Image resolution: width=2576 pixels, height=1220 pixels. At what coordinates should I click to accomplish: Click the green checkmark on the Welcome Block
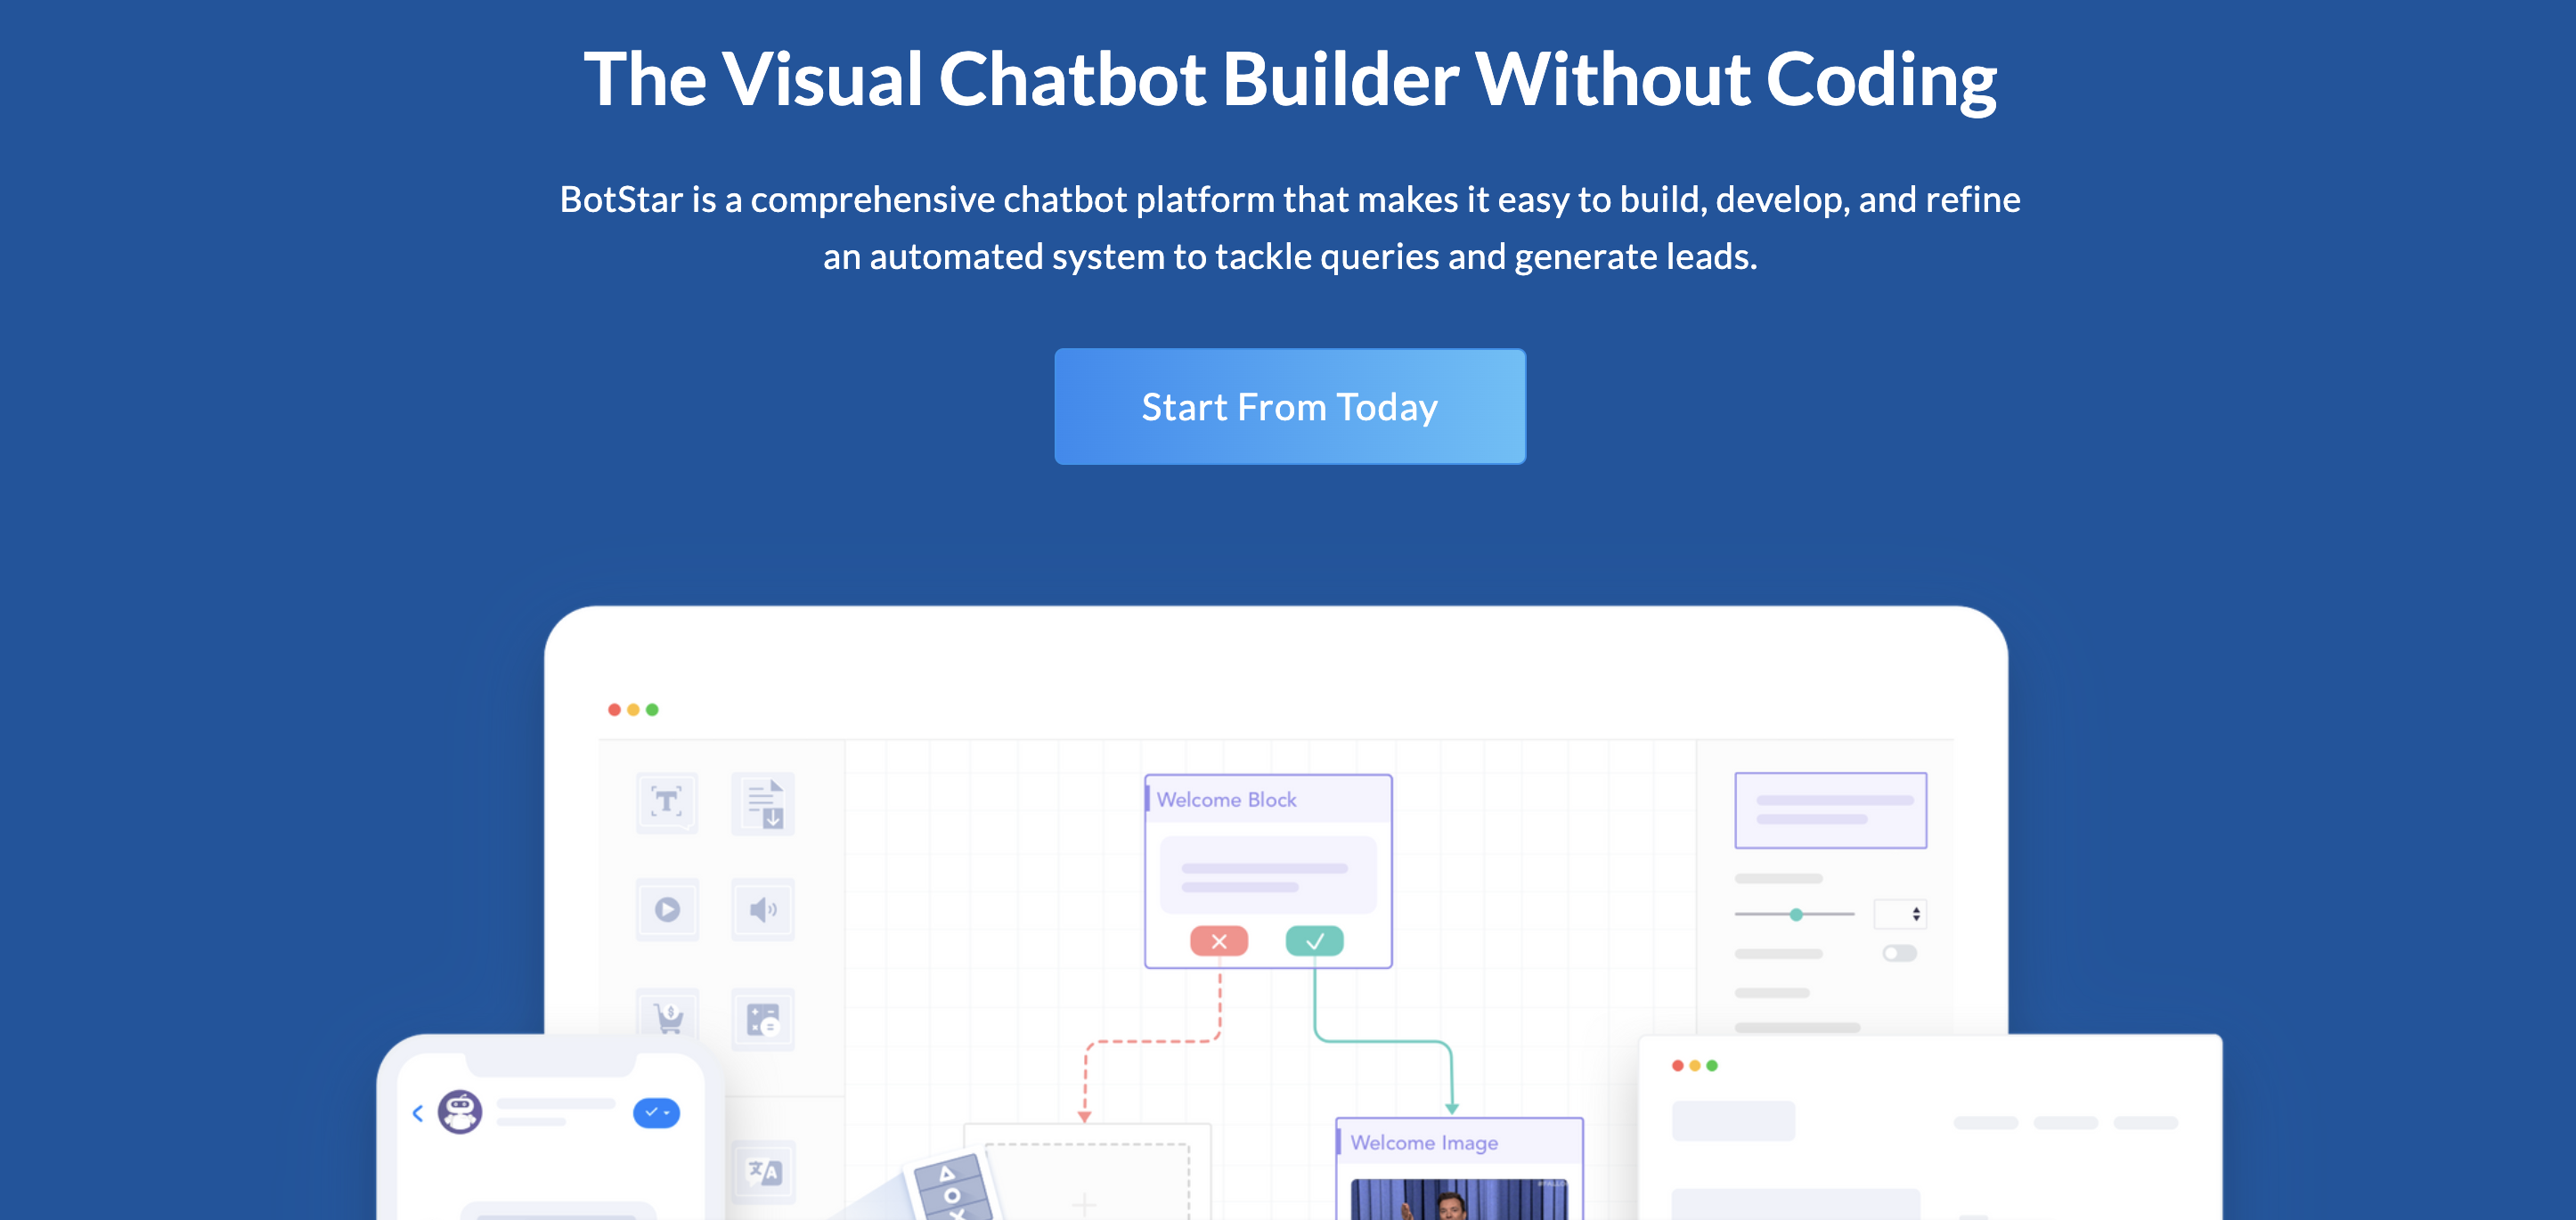point(1315,940)
